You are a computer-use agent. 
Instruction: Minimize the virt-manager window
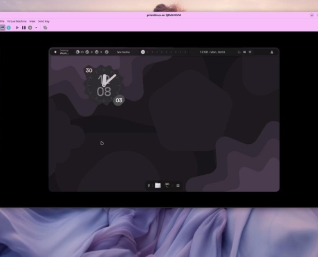pyautogui.click(x=312, y=15)
